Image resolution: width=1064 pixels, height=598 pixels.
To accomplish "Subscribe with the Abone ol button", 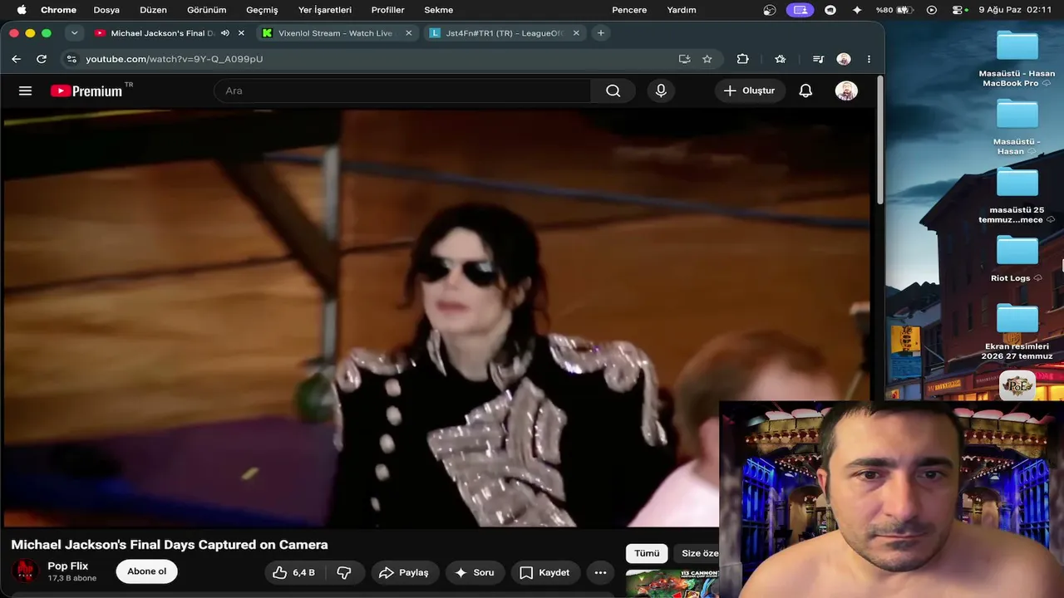I will click(x=147, y=571).
